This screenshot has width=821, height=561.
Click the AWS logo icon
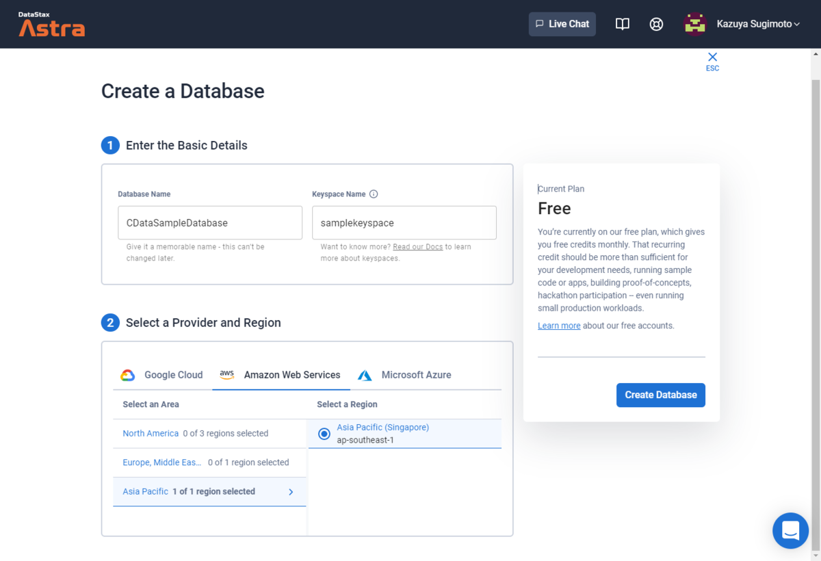226,375
